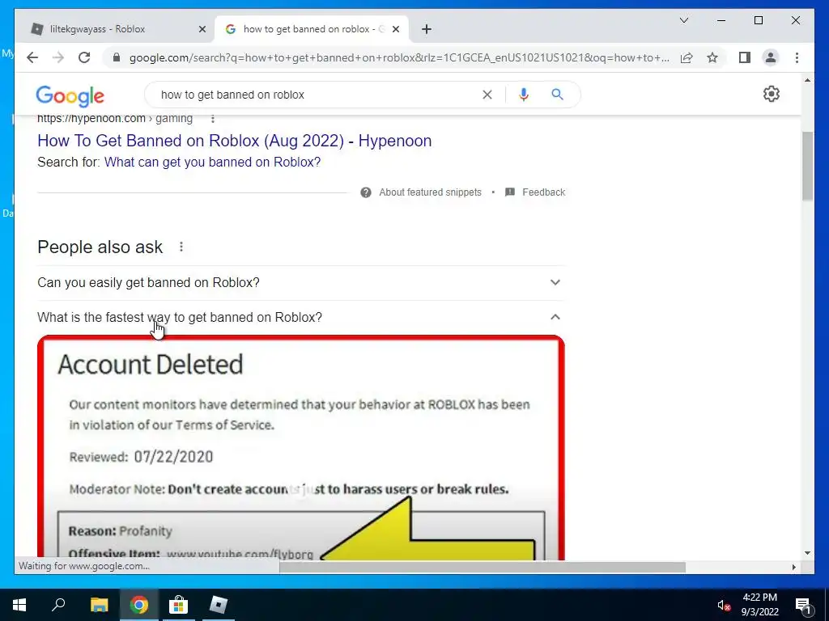Viewport: 829px width, 621px height.
Task: Open the Chrome profile avatar
Action: click(771, 57)
